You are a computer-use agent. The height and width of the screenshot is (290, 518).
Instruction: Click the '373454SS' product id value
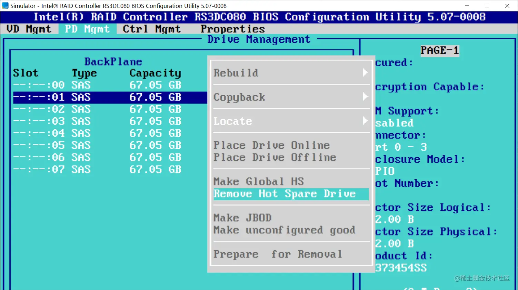tap(401, 268)
